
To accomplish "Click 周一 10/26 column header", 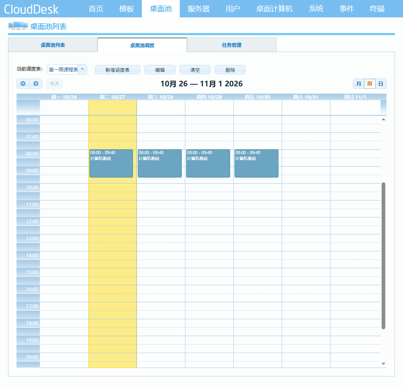I will click(64, 97).
